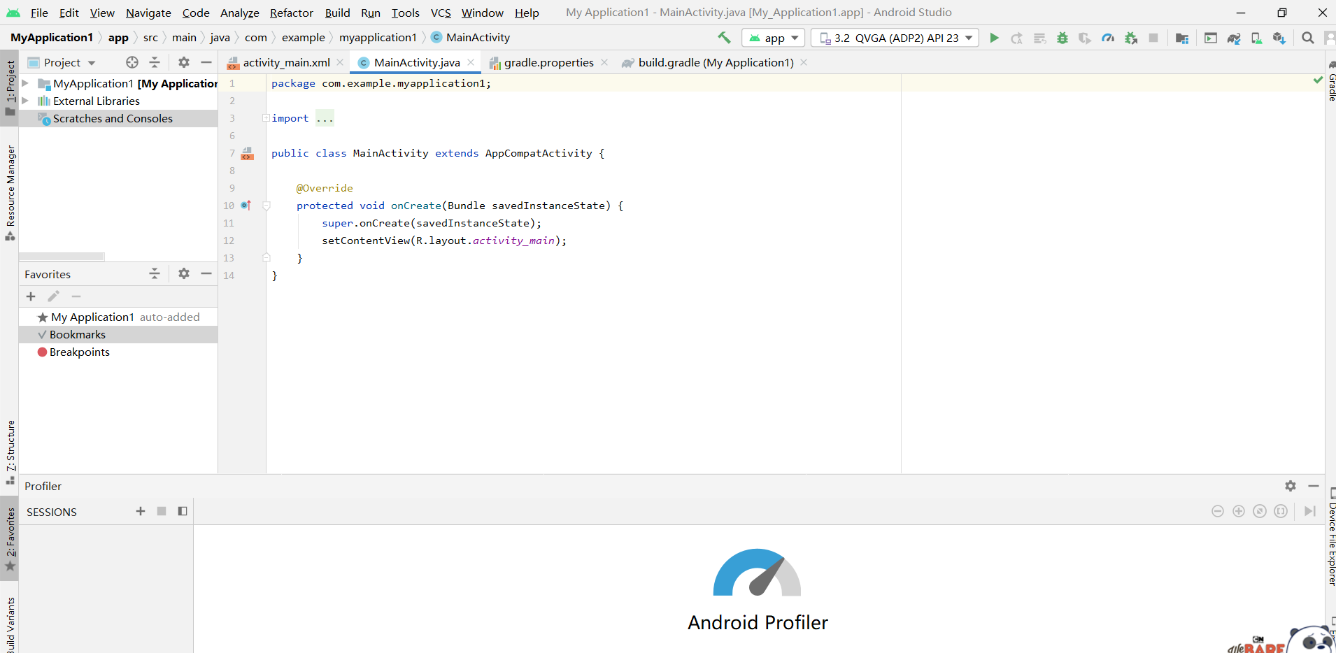1336x653 pixels.
Task: Hide the Project panel with minus icon
Action: click(x=206, y=62)
